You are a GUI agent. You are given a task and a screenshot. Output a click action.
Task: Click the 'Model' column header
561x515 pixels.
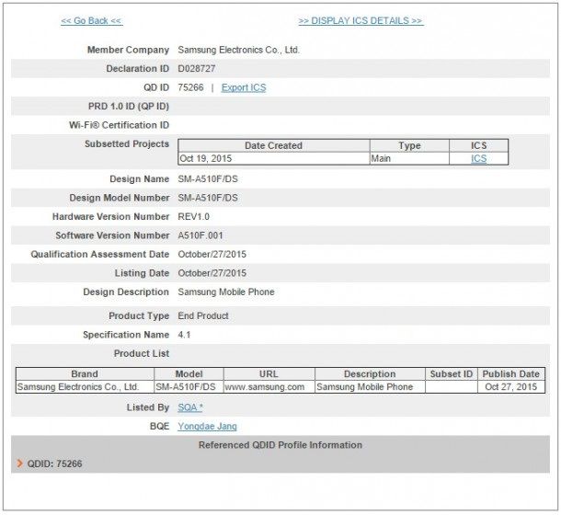189,374
